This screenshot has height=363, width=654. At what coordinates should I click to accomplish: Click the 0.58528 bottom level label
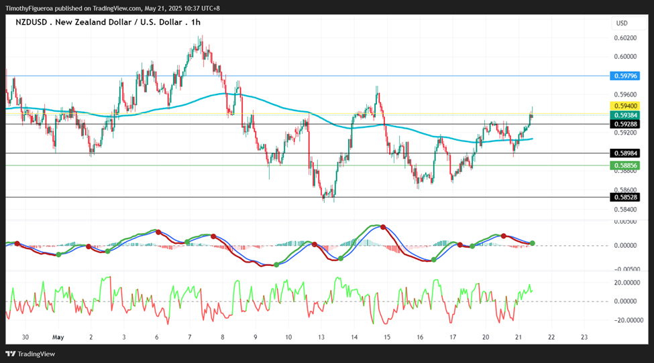point(624,197)
